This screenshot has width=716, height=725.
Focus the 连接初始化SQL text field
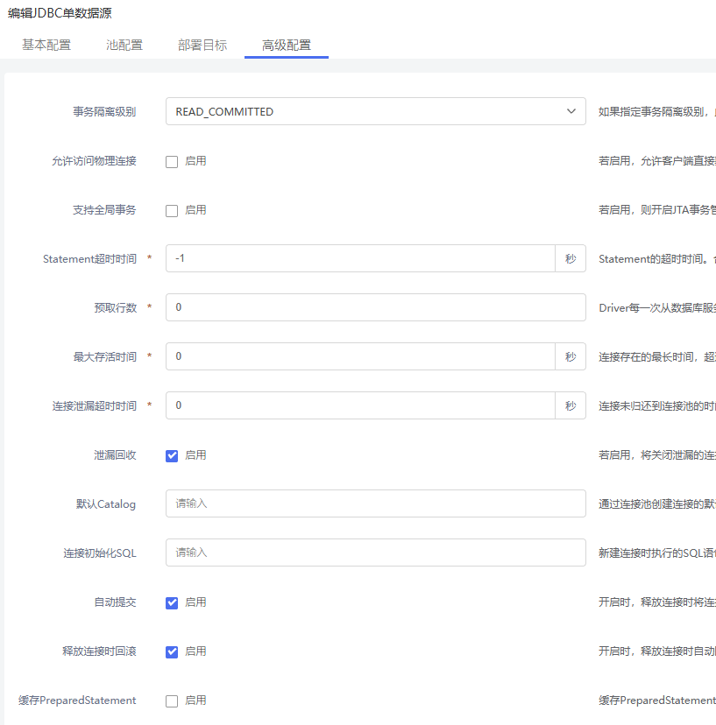click(x=376, y=553)
